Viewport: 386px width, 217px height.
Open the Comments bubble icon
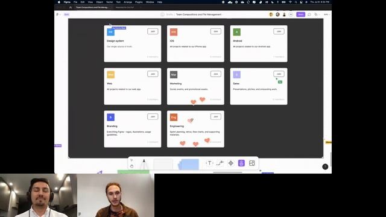tap(309, 14)
